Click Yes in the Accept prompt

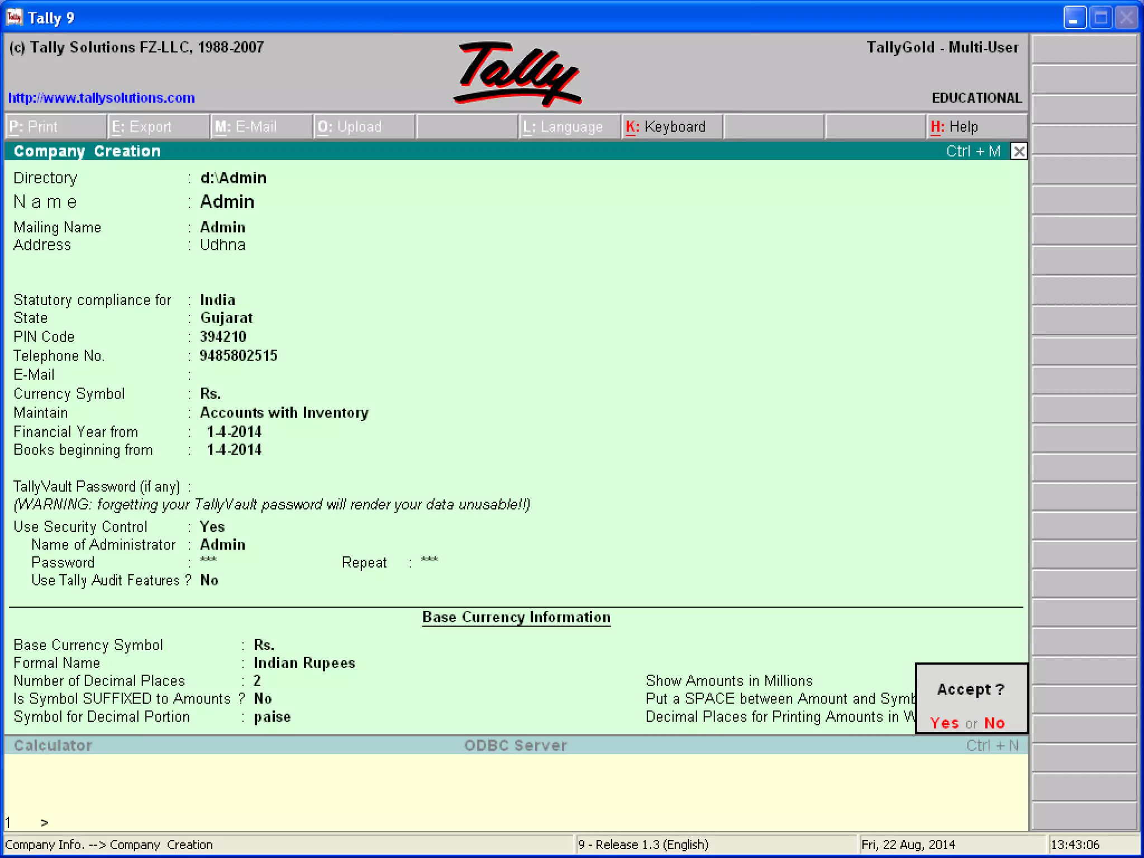tap(945, 723)
